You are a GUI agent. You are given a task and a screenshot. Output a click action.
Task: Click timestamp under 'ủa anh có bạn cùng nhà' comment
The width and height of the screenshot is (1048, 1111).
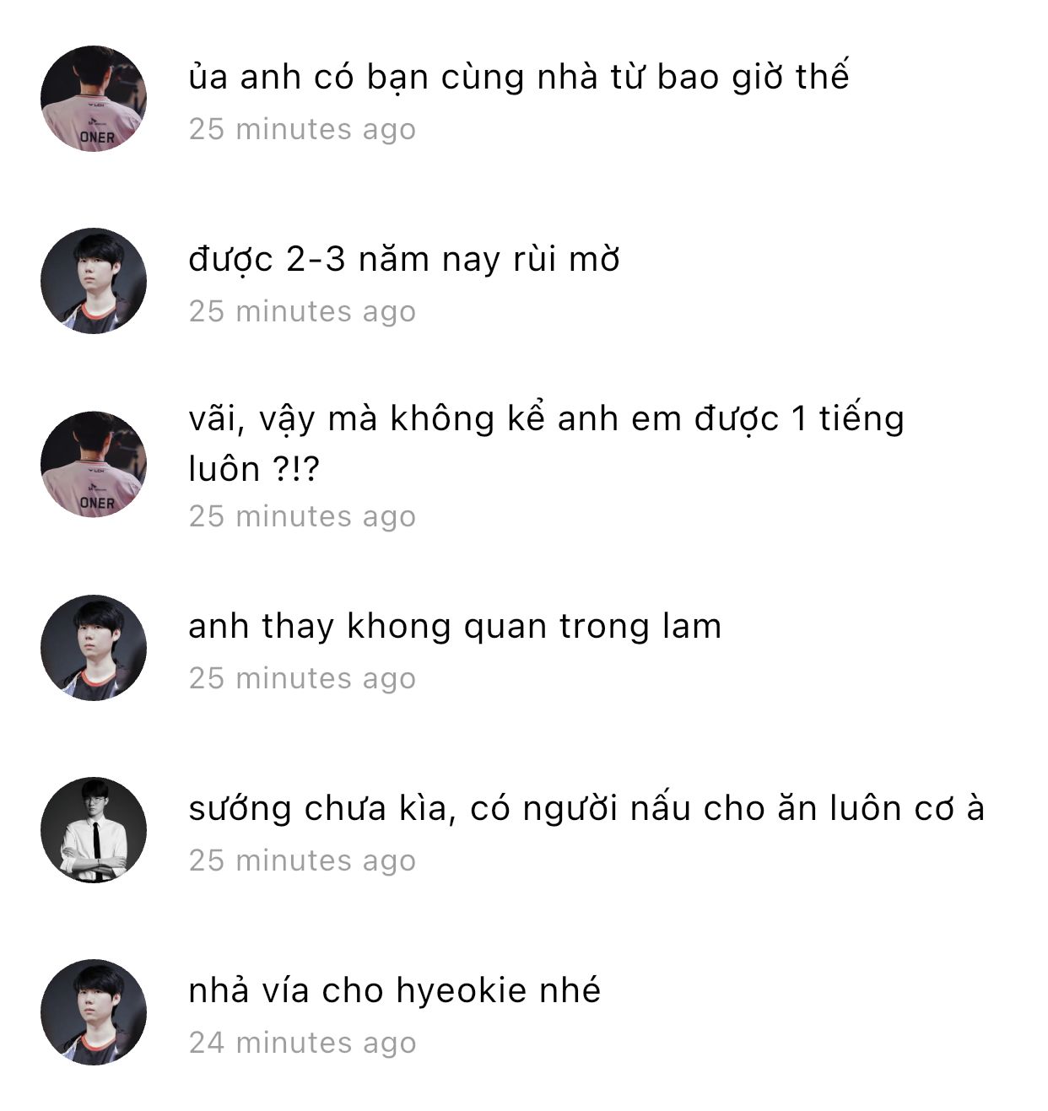[302, 129]
